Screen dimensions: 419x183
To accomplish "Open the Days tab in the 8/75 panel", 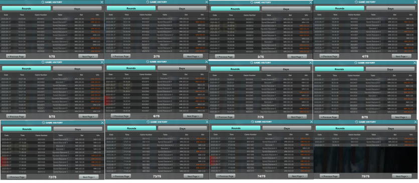I will 390,69.
